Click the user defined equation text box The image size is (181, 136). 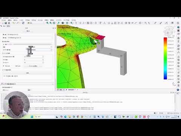pyautogui.click(x=27, y=77)
